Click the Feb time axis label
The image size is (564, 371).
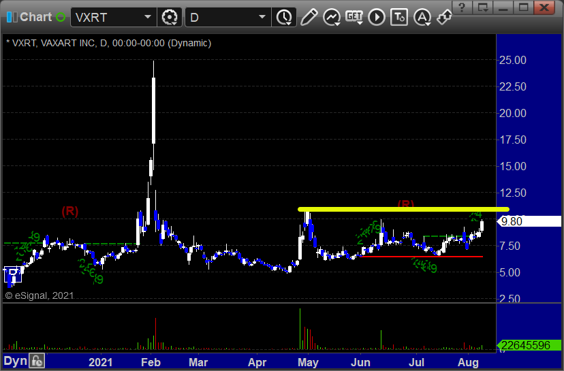coord(151,362)
